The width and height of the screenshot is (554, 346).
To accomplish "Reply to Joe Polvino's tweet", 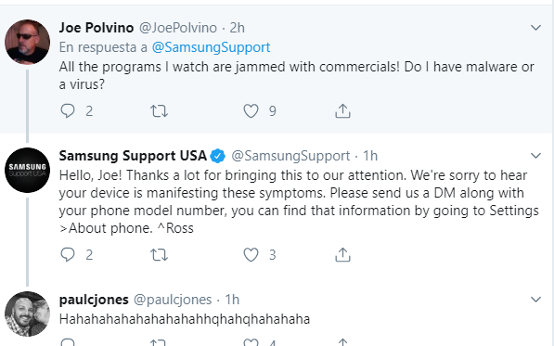I will coord(68,111).
